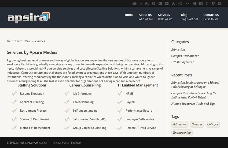Open the RSS feed icon
This screenshot has width=228, height=148.
click(147, 3)
